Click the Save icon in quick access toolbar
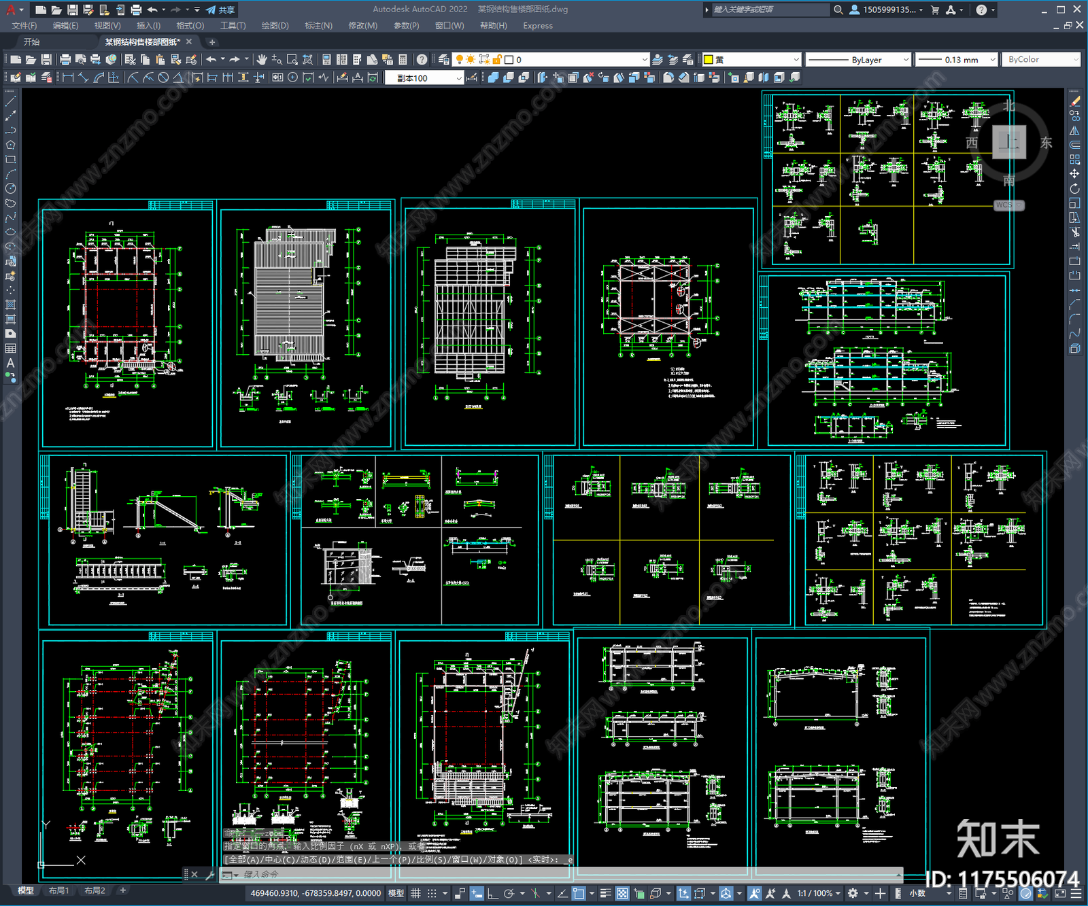1088x906 pixels. pyautogui.click(x=72, y=10)
